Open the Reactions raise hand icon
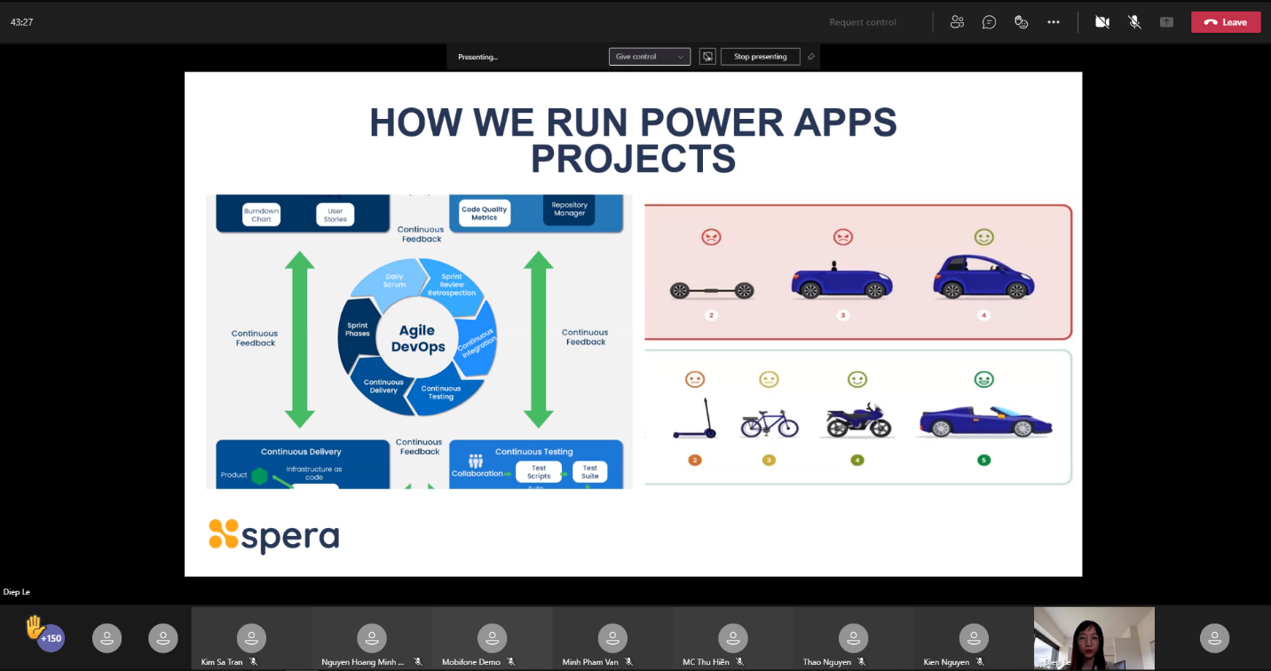 pos(1021,22)
